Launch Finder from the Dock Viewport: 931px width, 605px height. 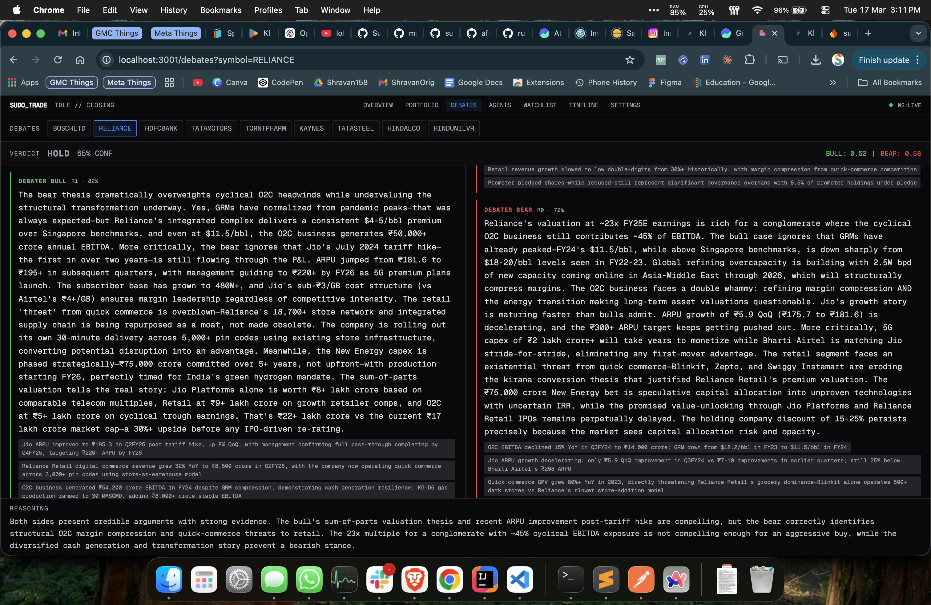(169, 579)
